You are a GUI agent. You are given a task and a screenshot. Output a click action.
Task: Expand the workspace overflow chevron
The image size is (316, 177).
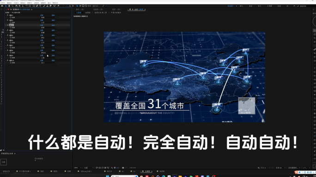[294, 6]
